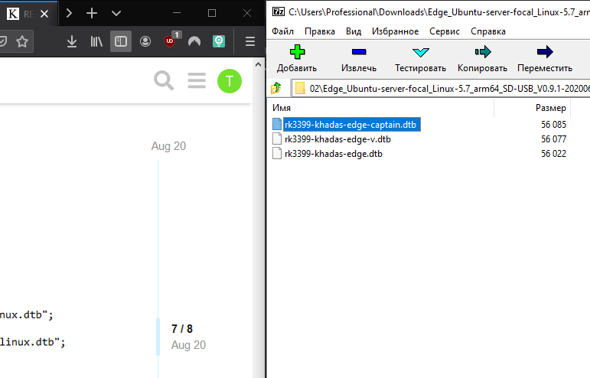Open the Вид menu
Image resolution: width=590 pixels, height=378 pixels.
click(354, 31)
